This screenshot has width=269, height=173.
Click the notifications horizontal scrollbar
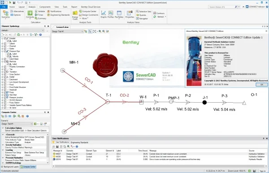[160, 166]
